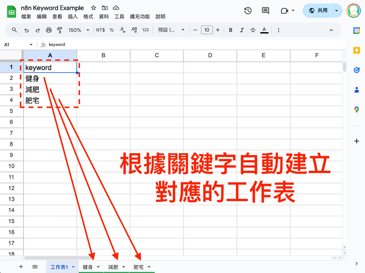Open Google Tasks side panel icon
This screenshot has width=365, height=273.
(x=356, y=70)
